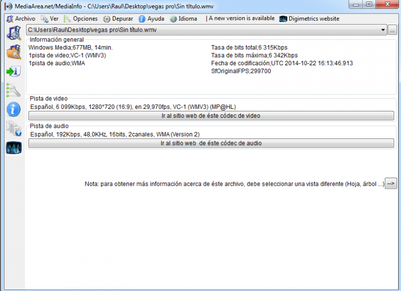
Task: Click 'Windows Media;677MB, 14min.' text
Action: tap(71, 48)
